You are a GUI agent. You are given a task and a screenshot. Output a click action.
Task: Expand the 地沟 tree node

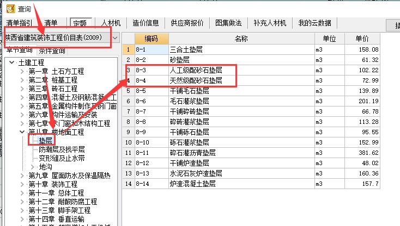coord(32,167)
